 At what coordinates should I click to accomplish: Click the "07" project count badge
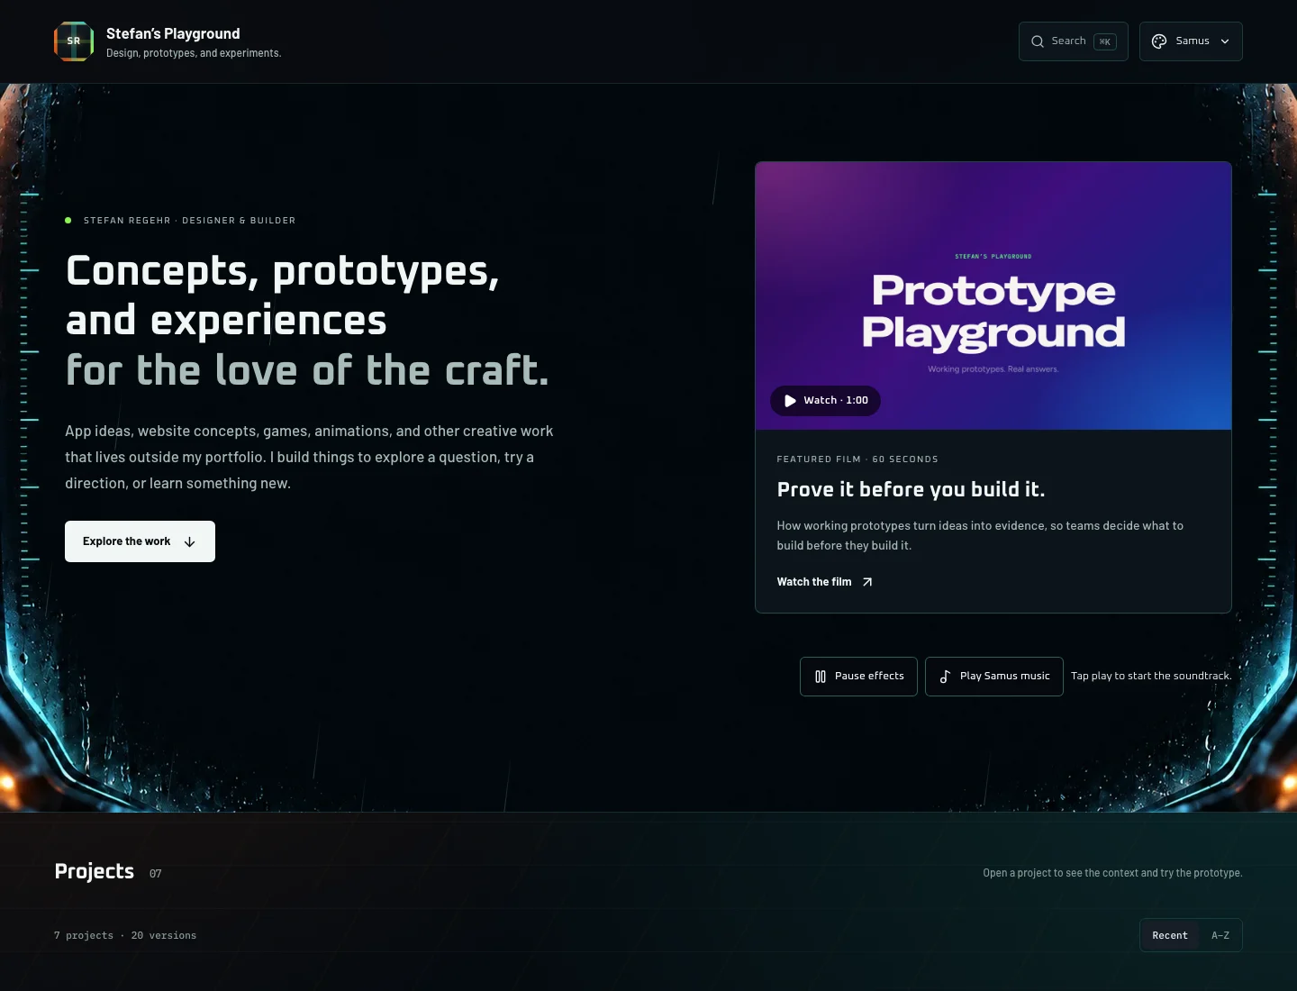tap(156, 874)
